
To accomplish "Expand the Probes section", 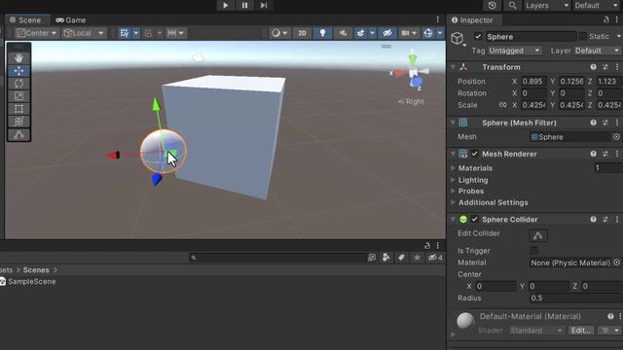I will 453,191.
